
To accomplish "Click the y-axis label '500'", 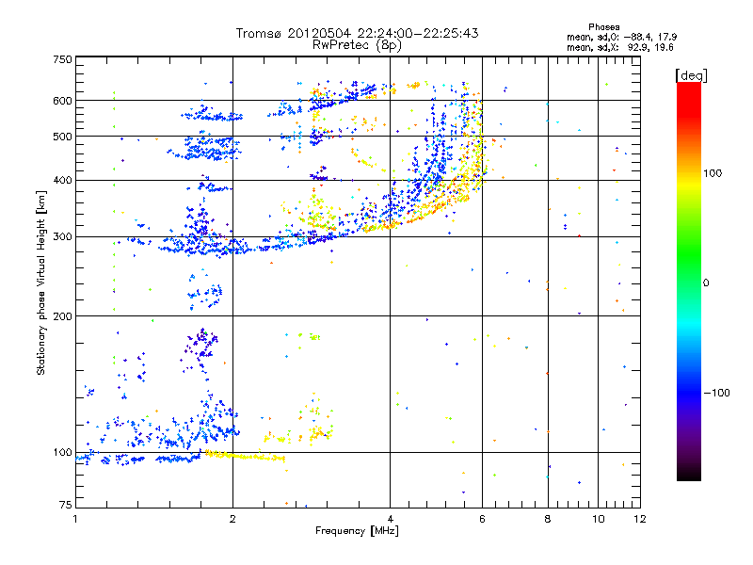I will pos(62,137).
